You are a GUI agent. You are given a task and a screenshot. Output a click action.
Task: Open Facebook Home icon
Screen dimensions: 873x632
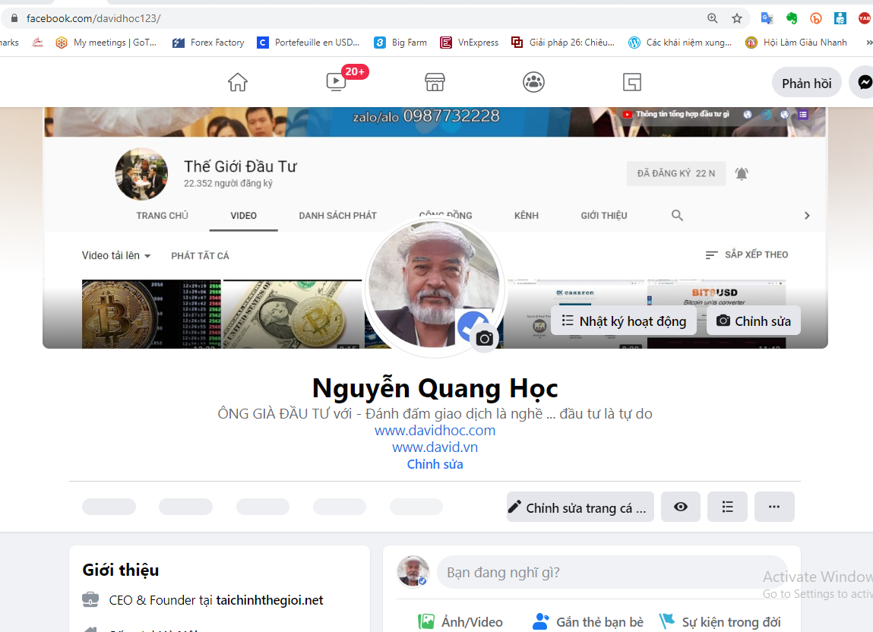(x=238, y=82)
